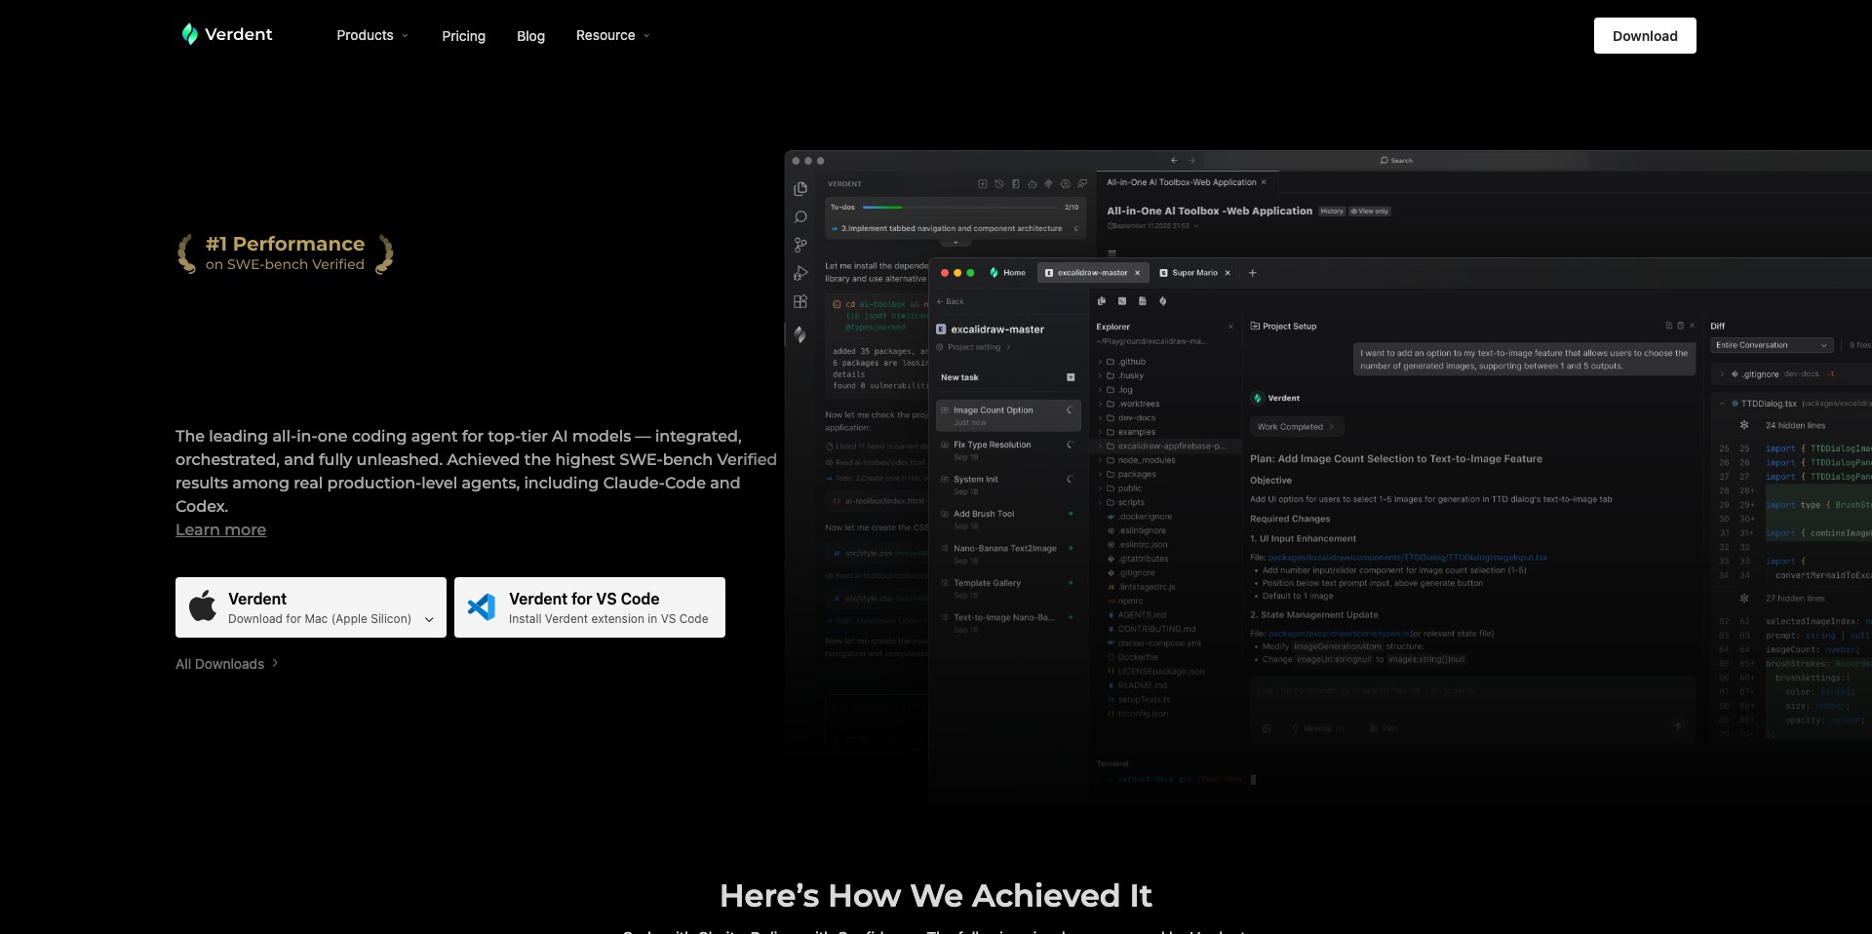1872x934 pixels.
Task: Expand the Resource menu
Action: click(612, 35)
